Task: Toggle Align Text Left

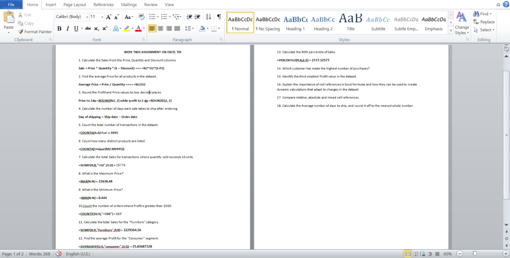Action: pos(152,28)
